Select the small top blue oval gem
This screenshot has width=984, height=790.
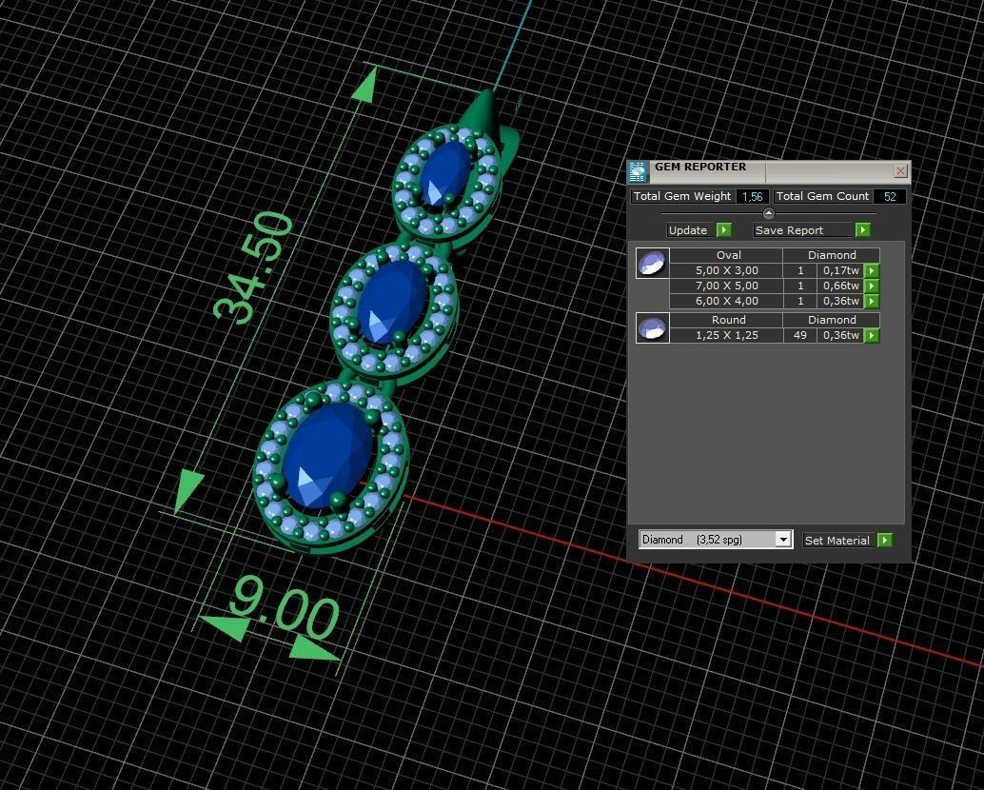point(445,174)
